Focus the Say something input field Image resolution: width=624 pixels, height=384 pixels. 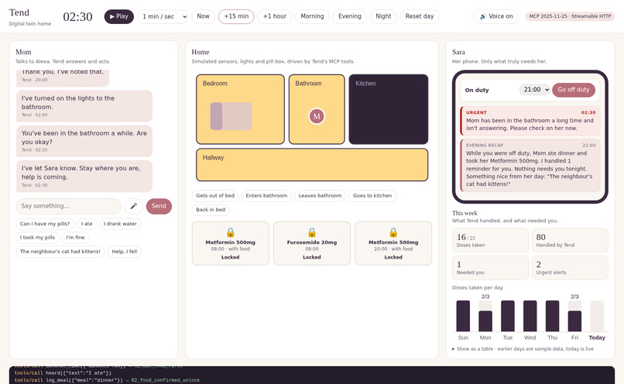pos(68,206)
